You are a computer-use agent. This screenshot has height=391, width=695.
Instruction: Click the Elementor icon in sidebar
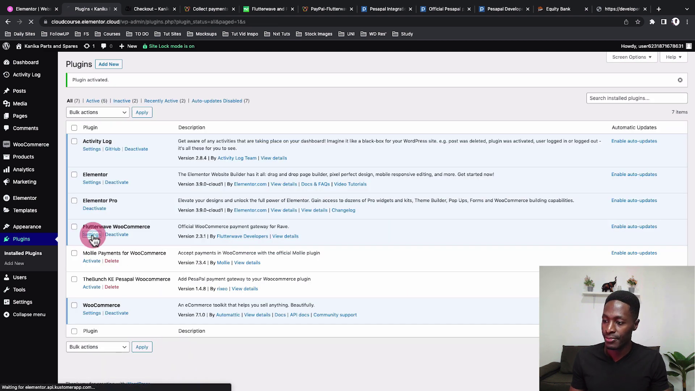click(7, 198)
